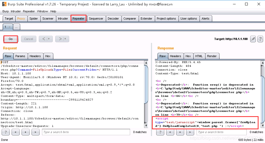Screen dimensions: 265x143
Task: Click response pane scrollbar down arrow
Action: tap(263, 126)
